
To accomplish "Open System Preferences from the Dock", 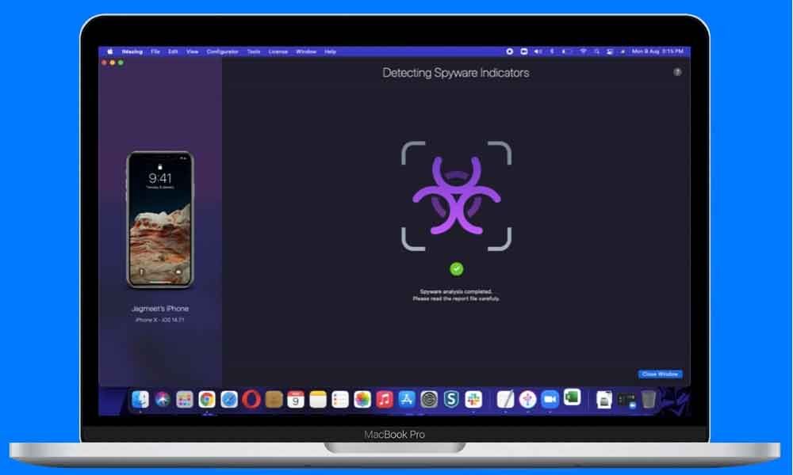I will click(x=429, y=400).
